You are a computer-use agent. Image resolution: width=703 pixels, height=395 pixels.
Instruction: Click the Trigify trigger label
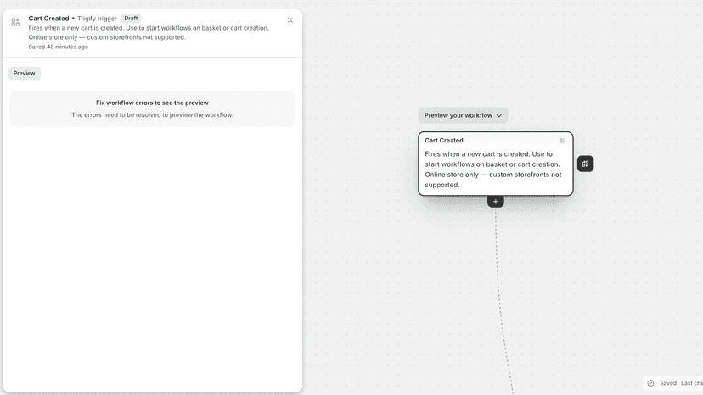coord(97,19)
